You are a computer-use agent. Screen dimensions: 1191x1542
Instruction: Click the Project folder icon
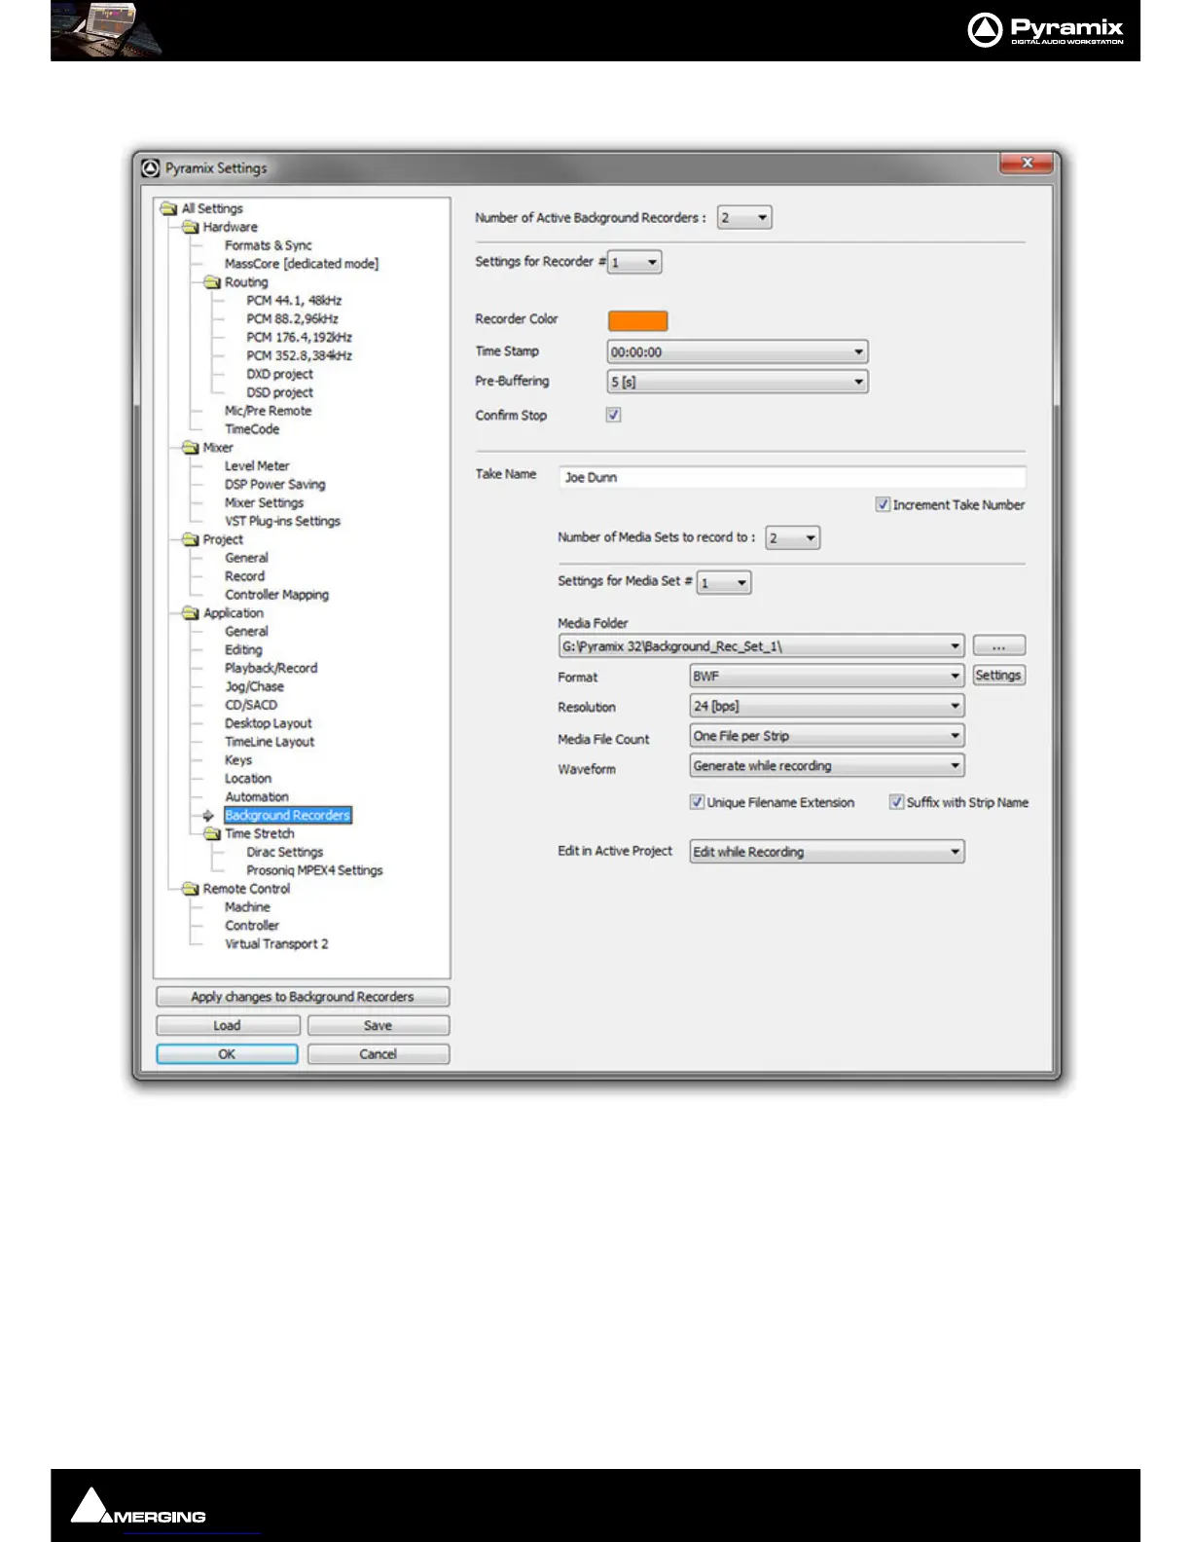(191, 539)
